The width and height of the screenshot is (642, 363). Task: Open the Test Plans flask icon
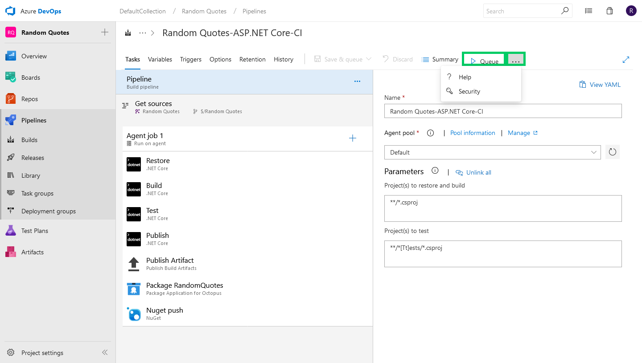(x=11, y=231)
